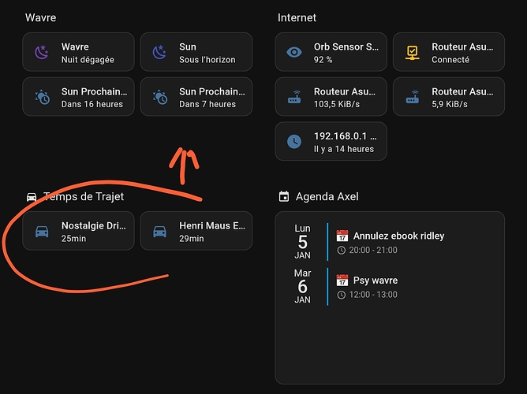
Task: Click the Temps de Trajet heading text
Action: (84, 197)
